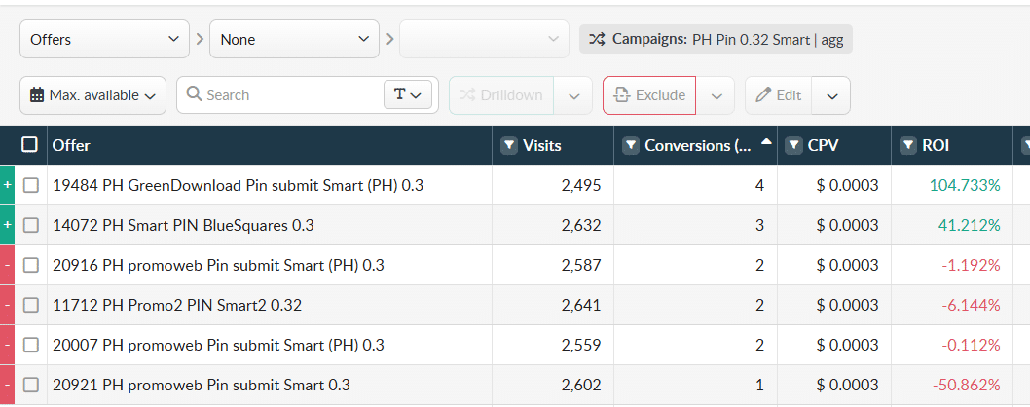1030x407 pixels.
Task: Expand the Max. available date range picker
Action: pyautogui.click(x=92, y=95)
